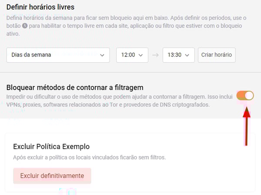
Task: Click the horizontal divider below the time selectors
Action: [130, 72]
